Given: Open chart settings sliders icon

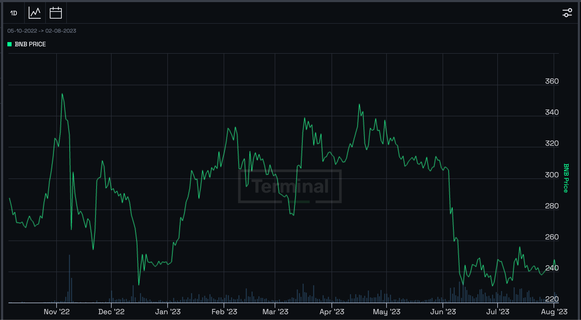Looking at the screenshot, I should point(567,13).
